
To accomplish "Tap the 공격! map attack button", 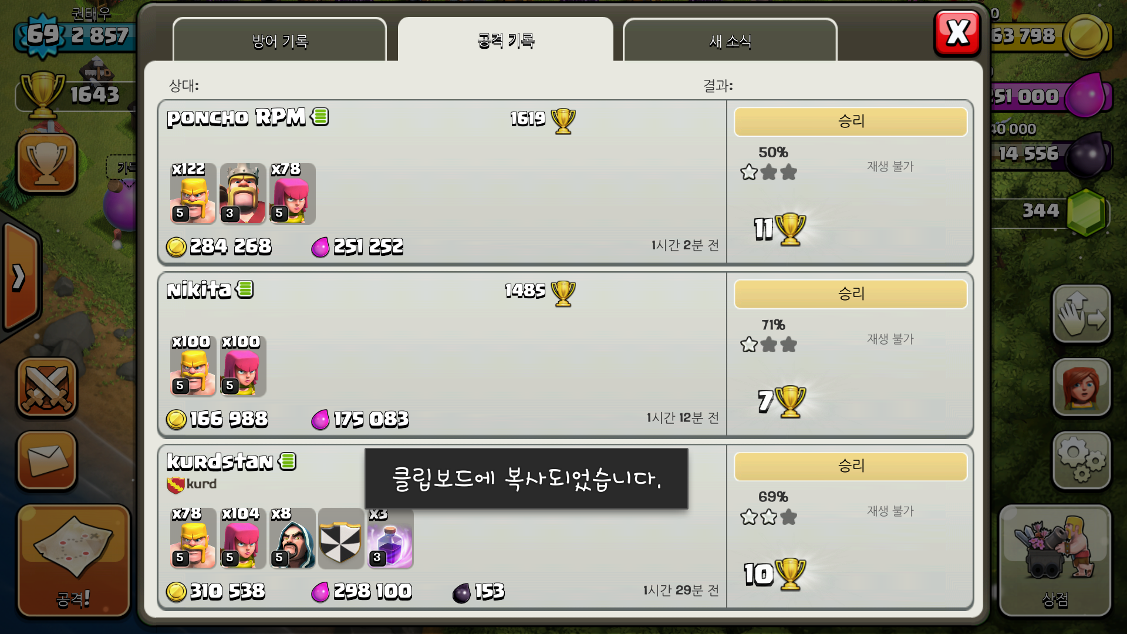I will (x=73, y=561).
